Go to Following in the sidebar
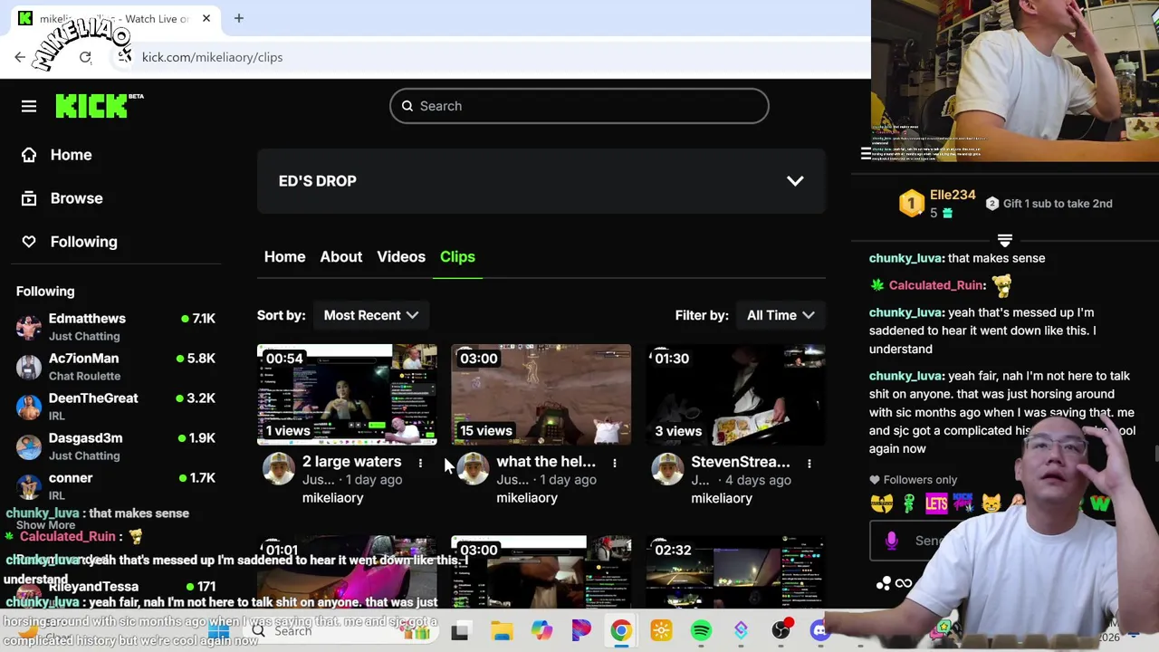The image size is (1159, 652). click(83, 242)
